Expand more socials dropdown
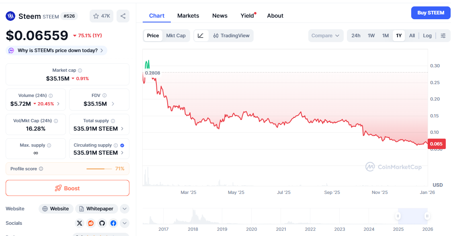The width and height of the screenshot is (451, 236). (125, 223)
